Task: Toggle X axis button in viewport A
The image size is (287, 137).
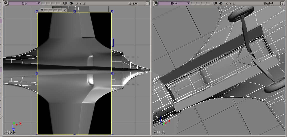Action: (77, 3)
